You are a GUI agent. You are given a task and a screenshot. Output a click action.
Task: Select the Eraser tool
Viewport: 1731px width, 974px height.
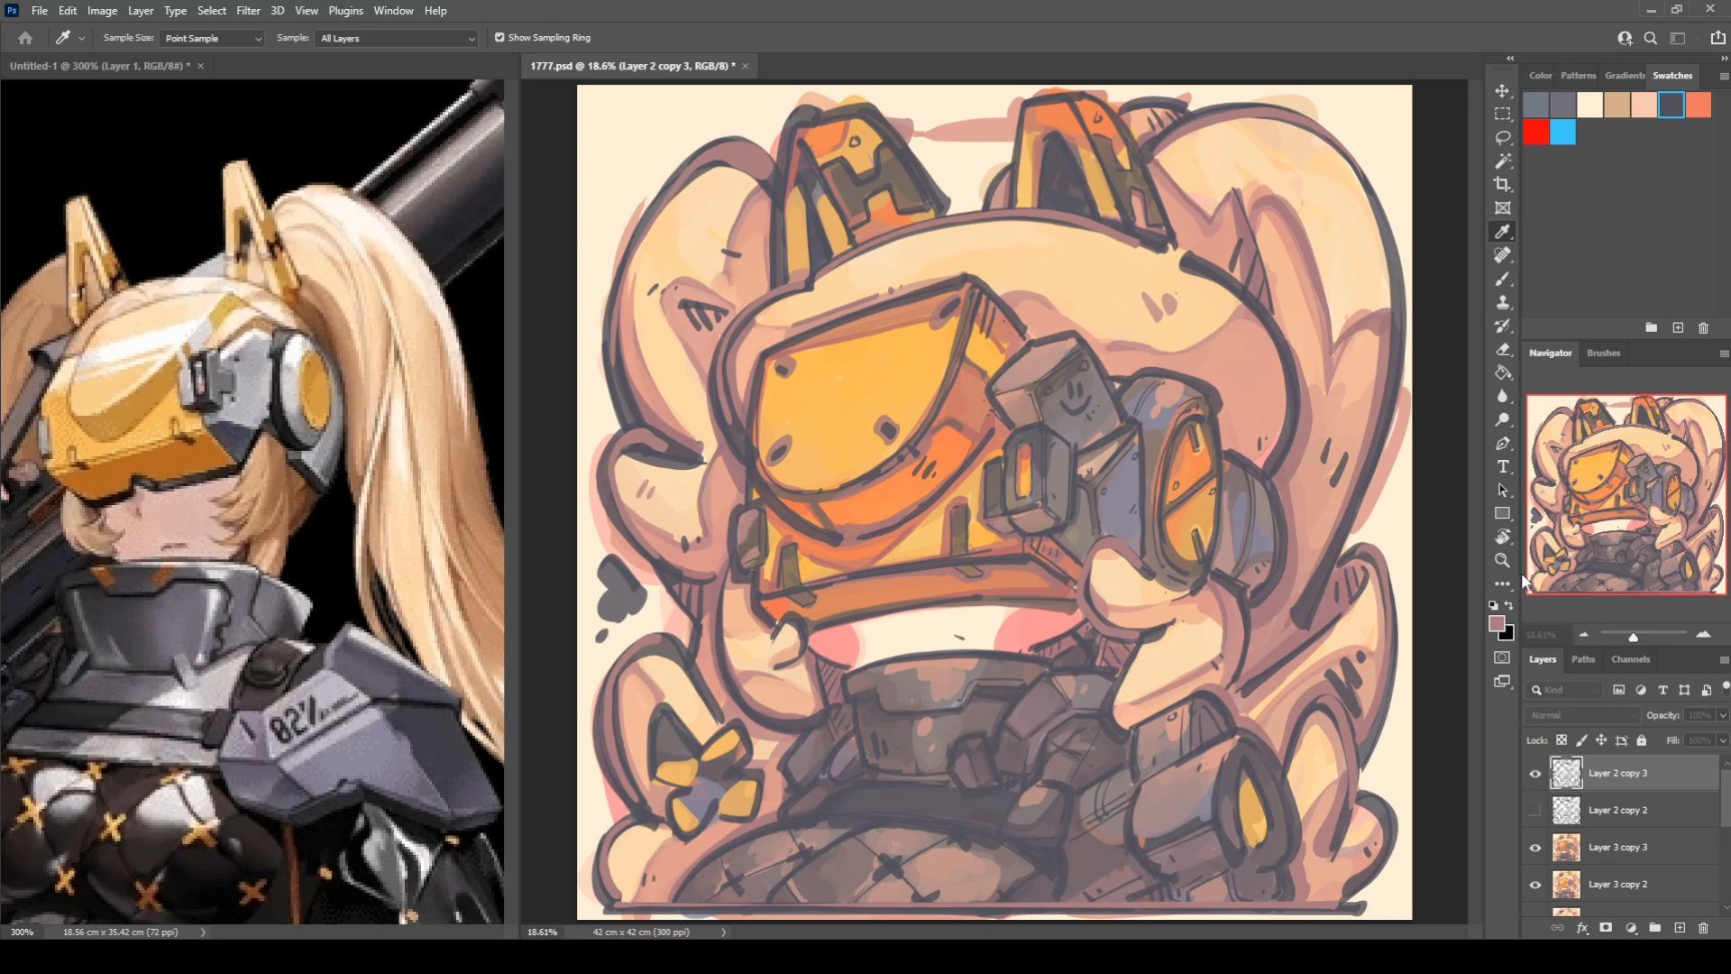coord(1503,349)
